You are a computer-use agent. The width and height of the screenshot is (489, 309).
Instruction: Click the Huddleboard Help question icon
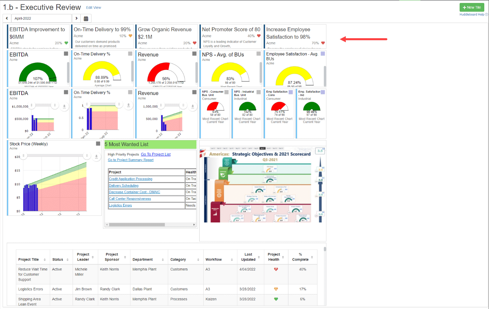(486, 15)
